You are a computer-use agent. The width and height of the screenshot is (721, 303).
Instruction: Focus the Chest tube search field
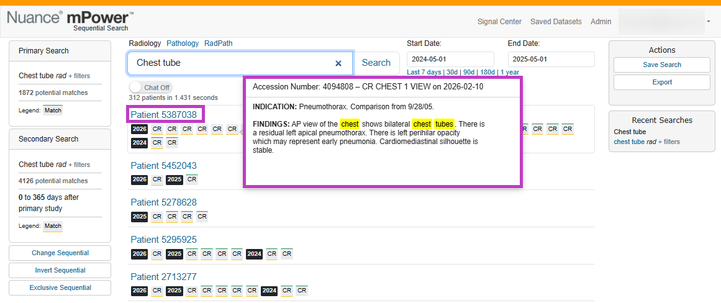(x=240, y=63)
